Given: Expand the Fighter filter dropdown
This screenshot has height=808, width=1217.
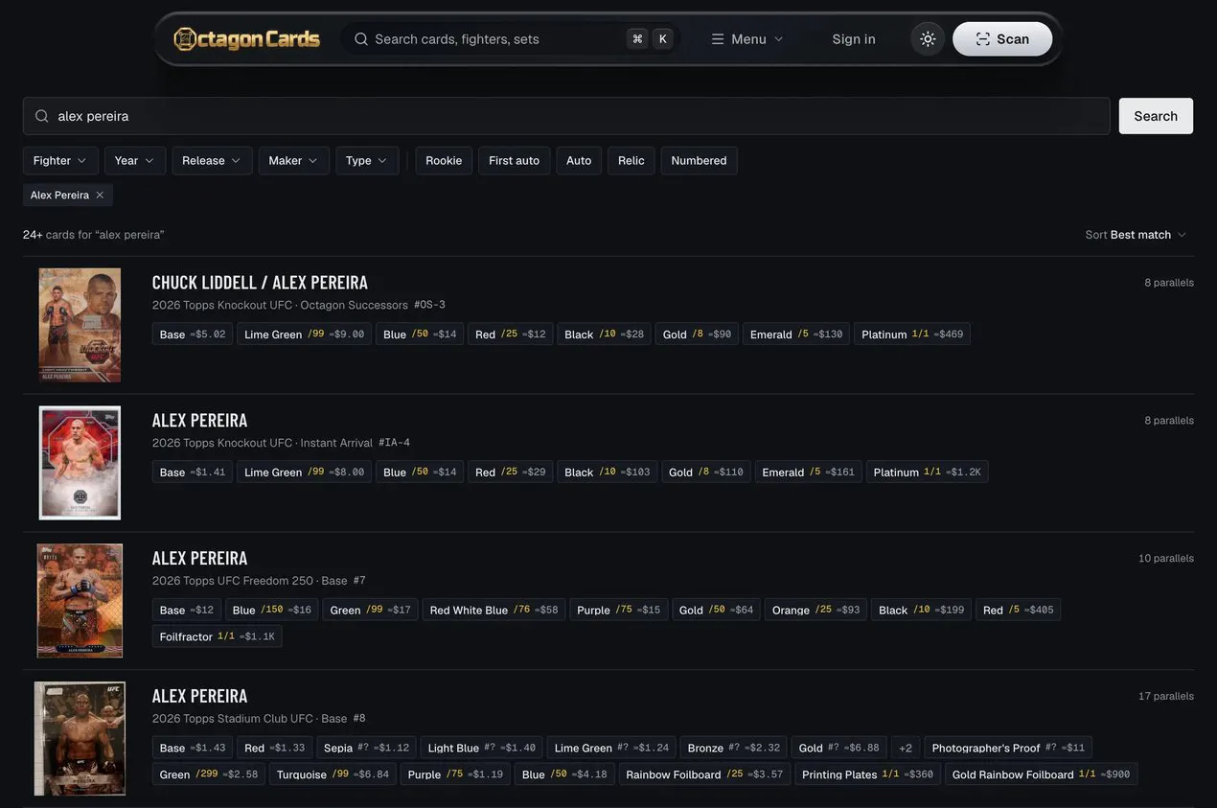Looking at the screenshot, I should [x=60, y=161].
